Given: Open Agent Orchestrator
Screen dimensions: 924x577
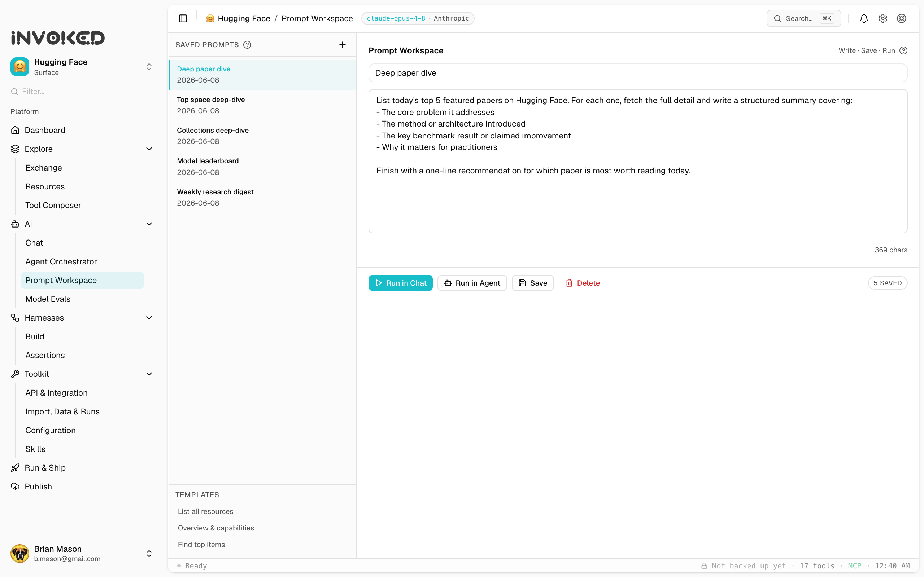Looking at the screenshot, I should (x=61, y=261).
